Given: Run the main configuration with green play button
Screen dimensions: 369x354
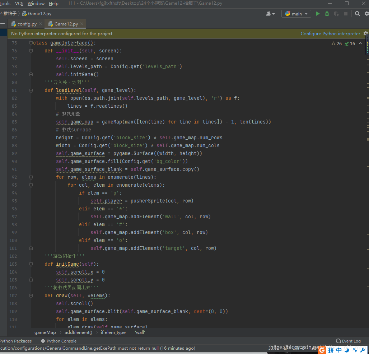Looking at the screenshot, I should coord(318,14).
